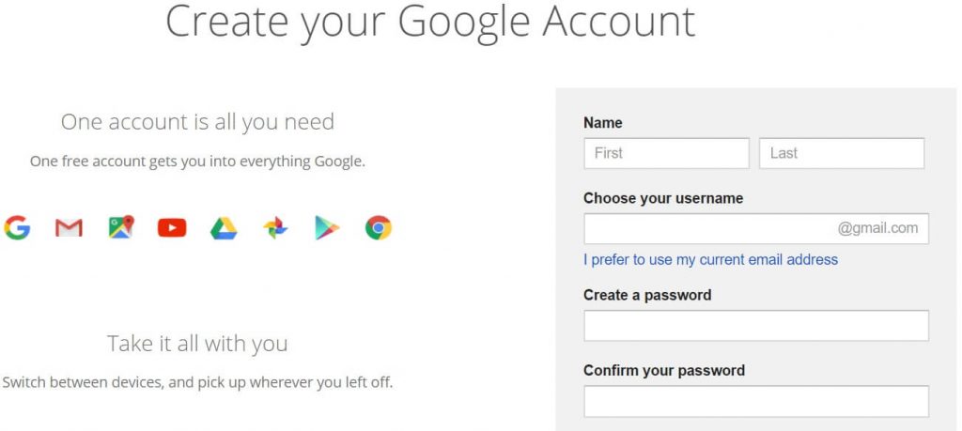
Task: Click the YouTube play icon
Action: pyautogui.click(x=172, y=228)
